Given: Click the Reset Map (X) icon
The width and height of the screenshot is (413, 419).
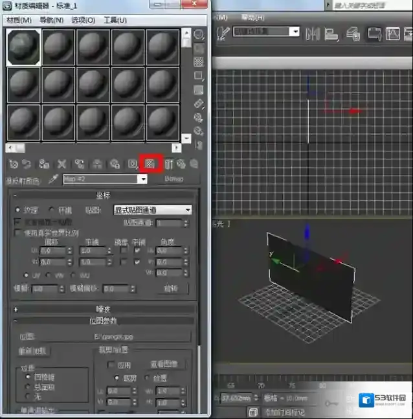Looking at the screenshot, I should pos(61,164).
